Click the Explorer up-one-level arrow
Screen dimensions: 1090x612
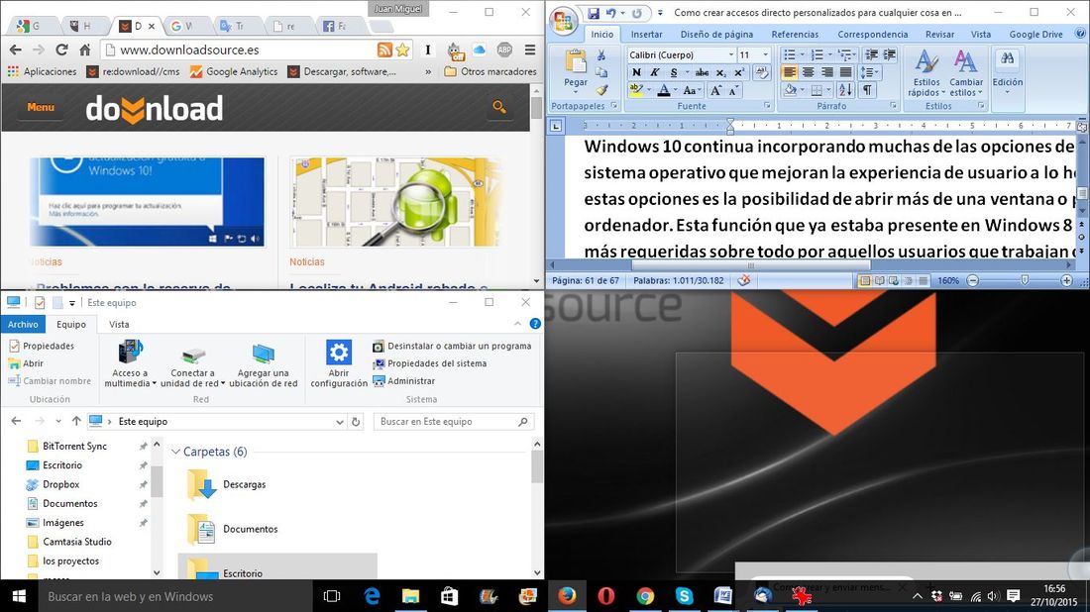tap(76, 422)
